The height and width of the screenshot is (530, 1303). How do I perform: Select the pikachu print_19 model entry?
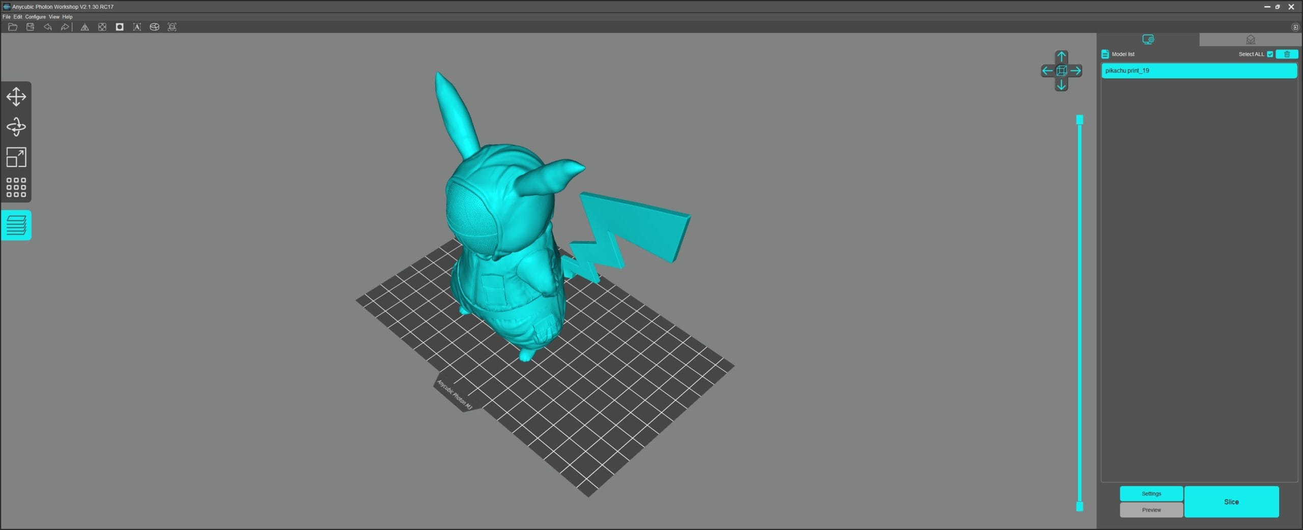(x=1199, y=71)
